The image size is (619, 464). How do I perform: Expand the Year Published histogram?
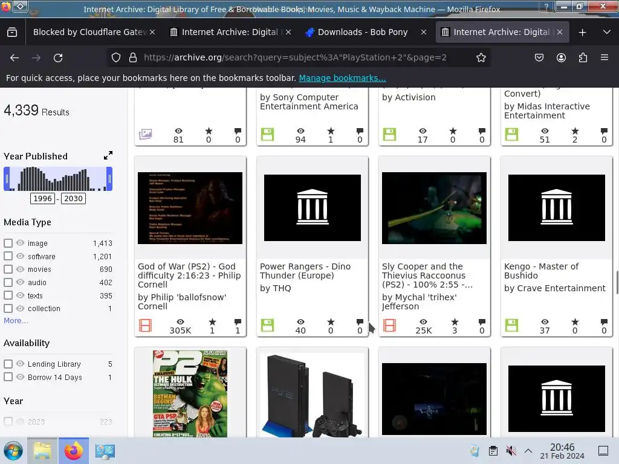click(x=108, y=155)
